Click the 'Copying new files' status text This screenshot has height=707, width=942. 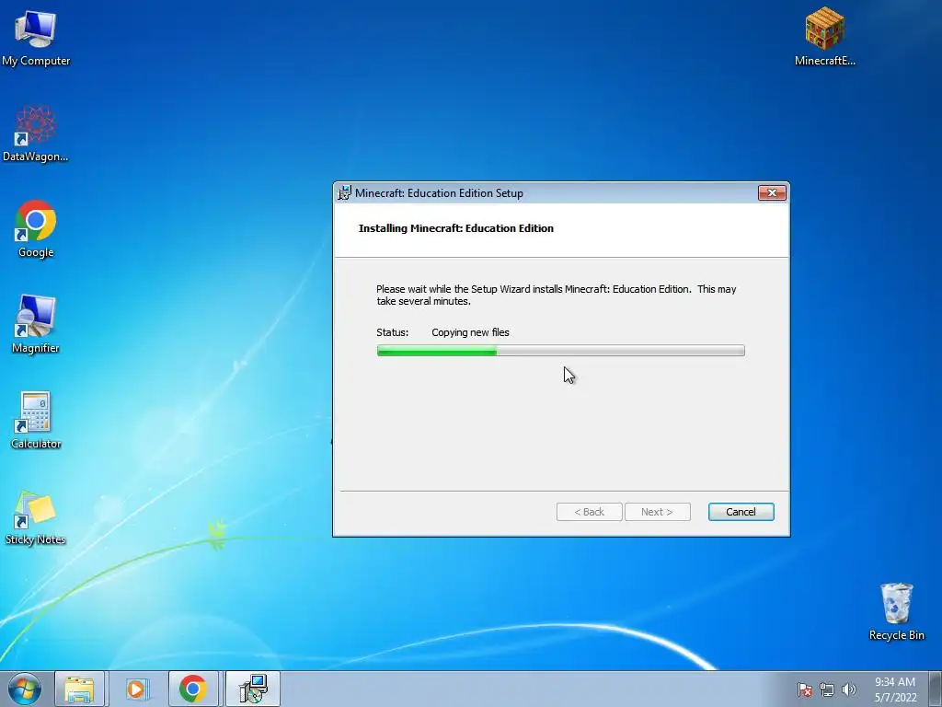(x=470, y=332)
